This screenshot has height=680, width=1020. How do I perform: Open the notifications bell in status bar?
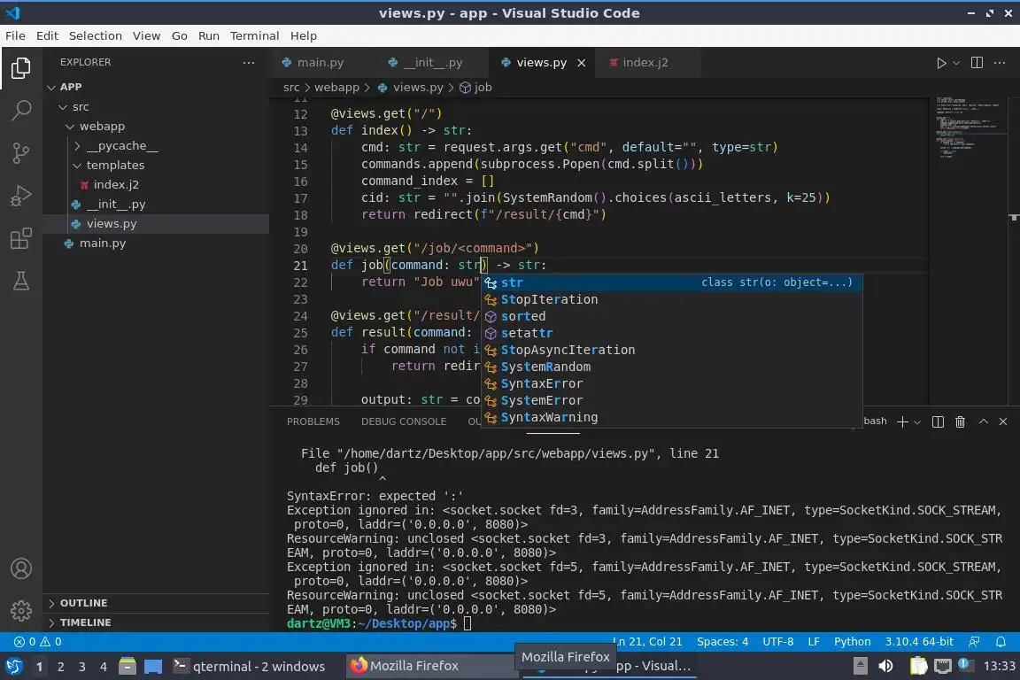(x=1001, y=642)
